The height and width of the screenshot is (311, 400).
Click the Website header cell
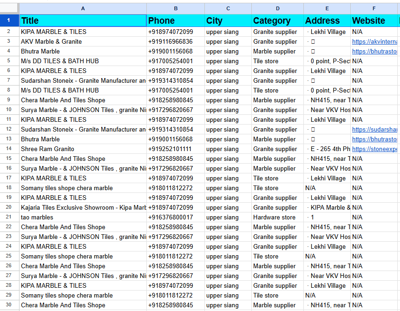pos(374,20)
